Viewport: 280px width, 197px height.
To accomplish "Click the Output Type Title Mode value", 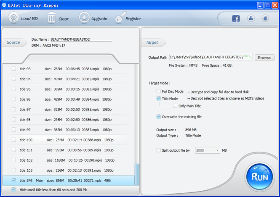I will pyautogui.click(x=193, y=136).
